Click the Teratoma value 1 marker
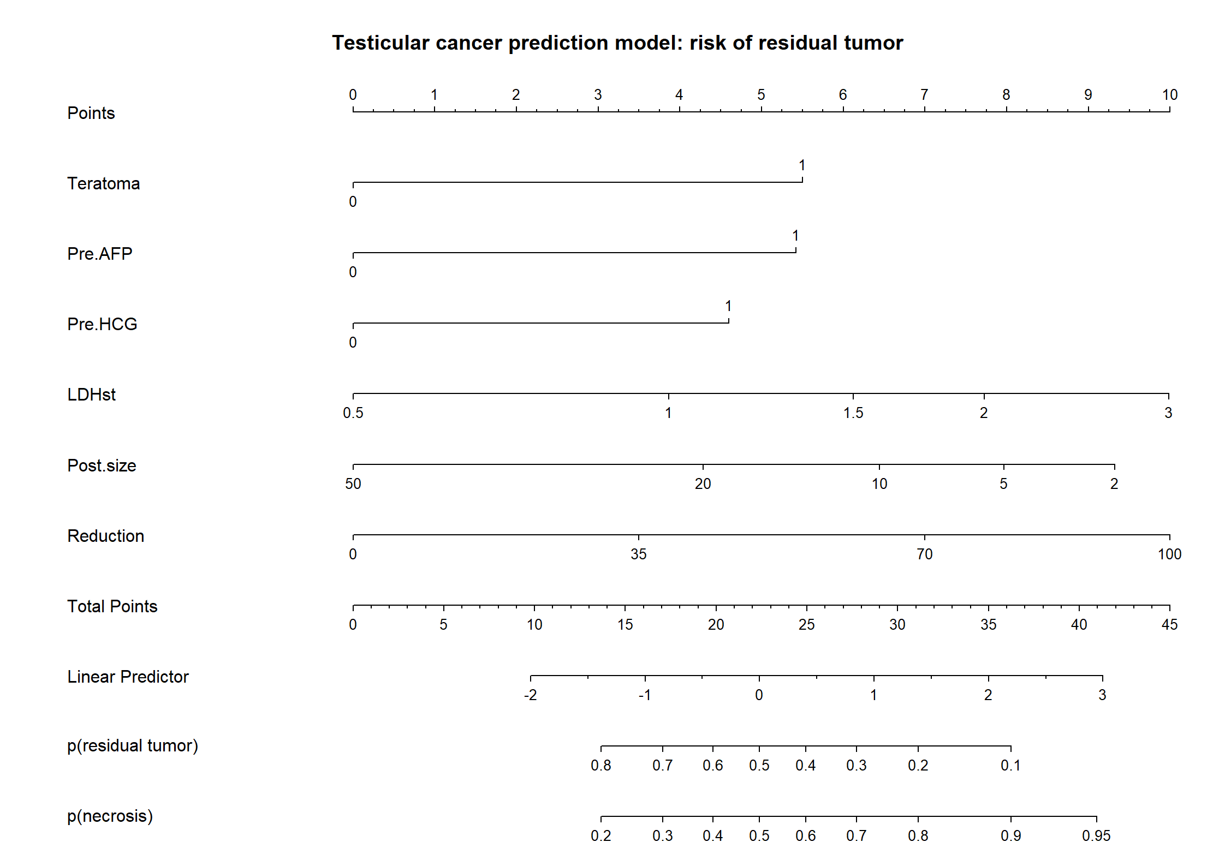 (802, 165)
